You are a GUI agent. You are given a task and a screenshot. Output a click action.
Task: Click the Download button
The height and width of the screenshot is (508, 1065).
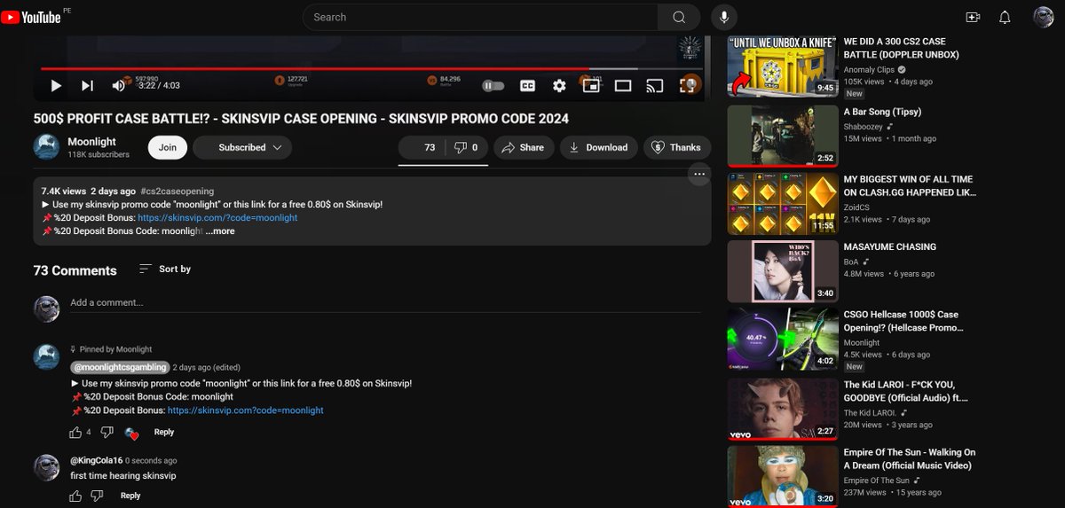coord(598,147)
